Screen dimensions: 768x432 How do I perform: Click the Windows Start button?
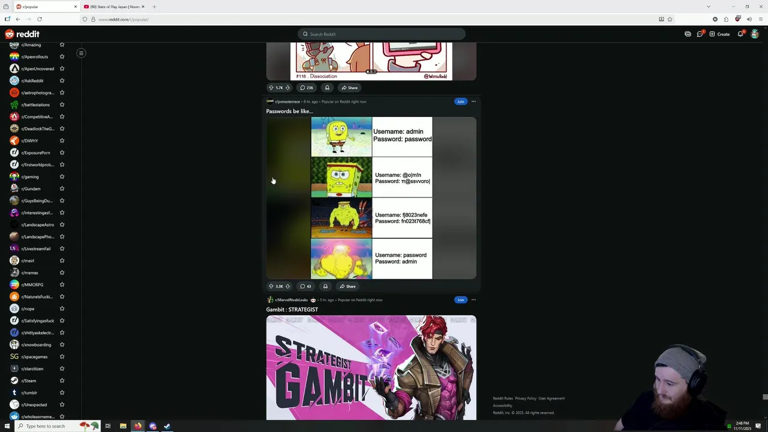coord(6,426)
